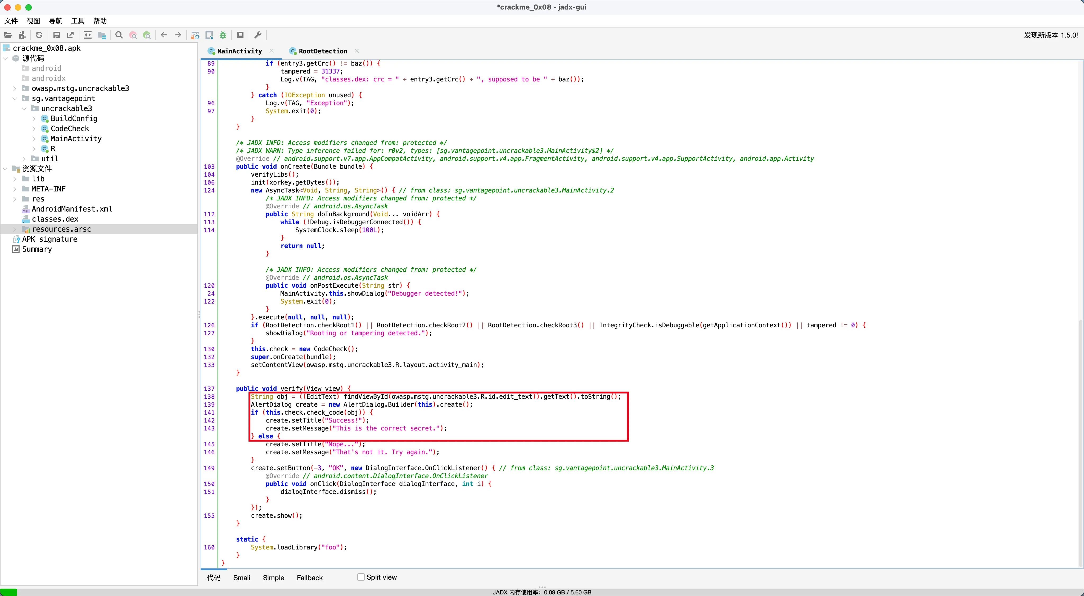Navigate back with the left arrow
1084x596 pixels.
pyautogui.click(x=164, y=35)
